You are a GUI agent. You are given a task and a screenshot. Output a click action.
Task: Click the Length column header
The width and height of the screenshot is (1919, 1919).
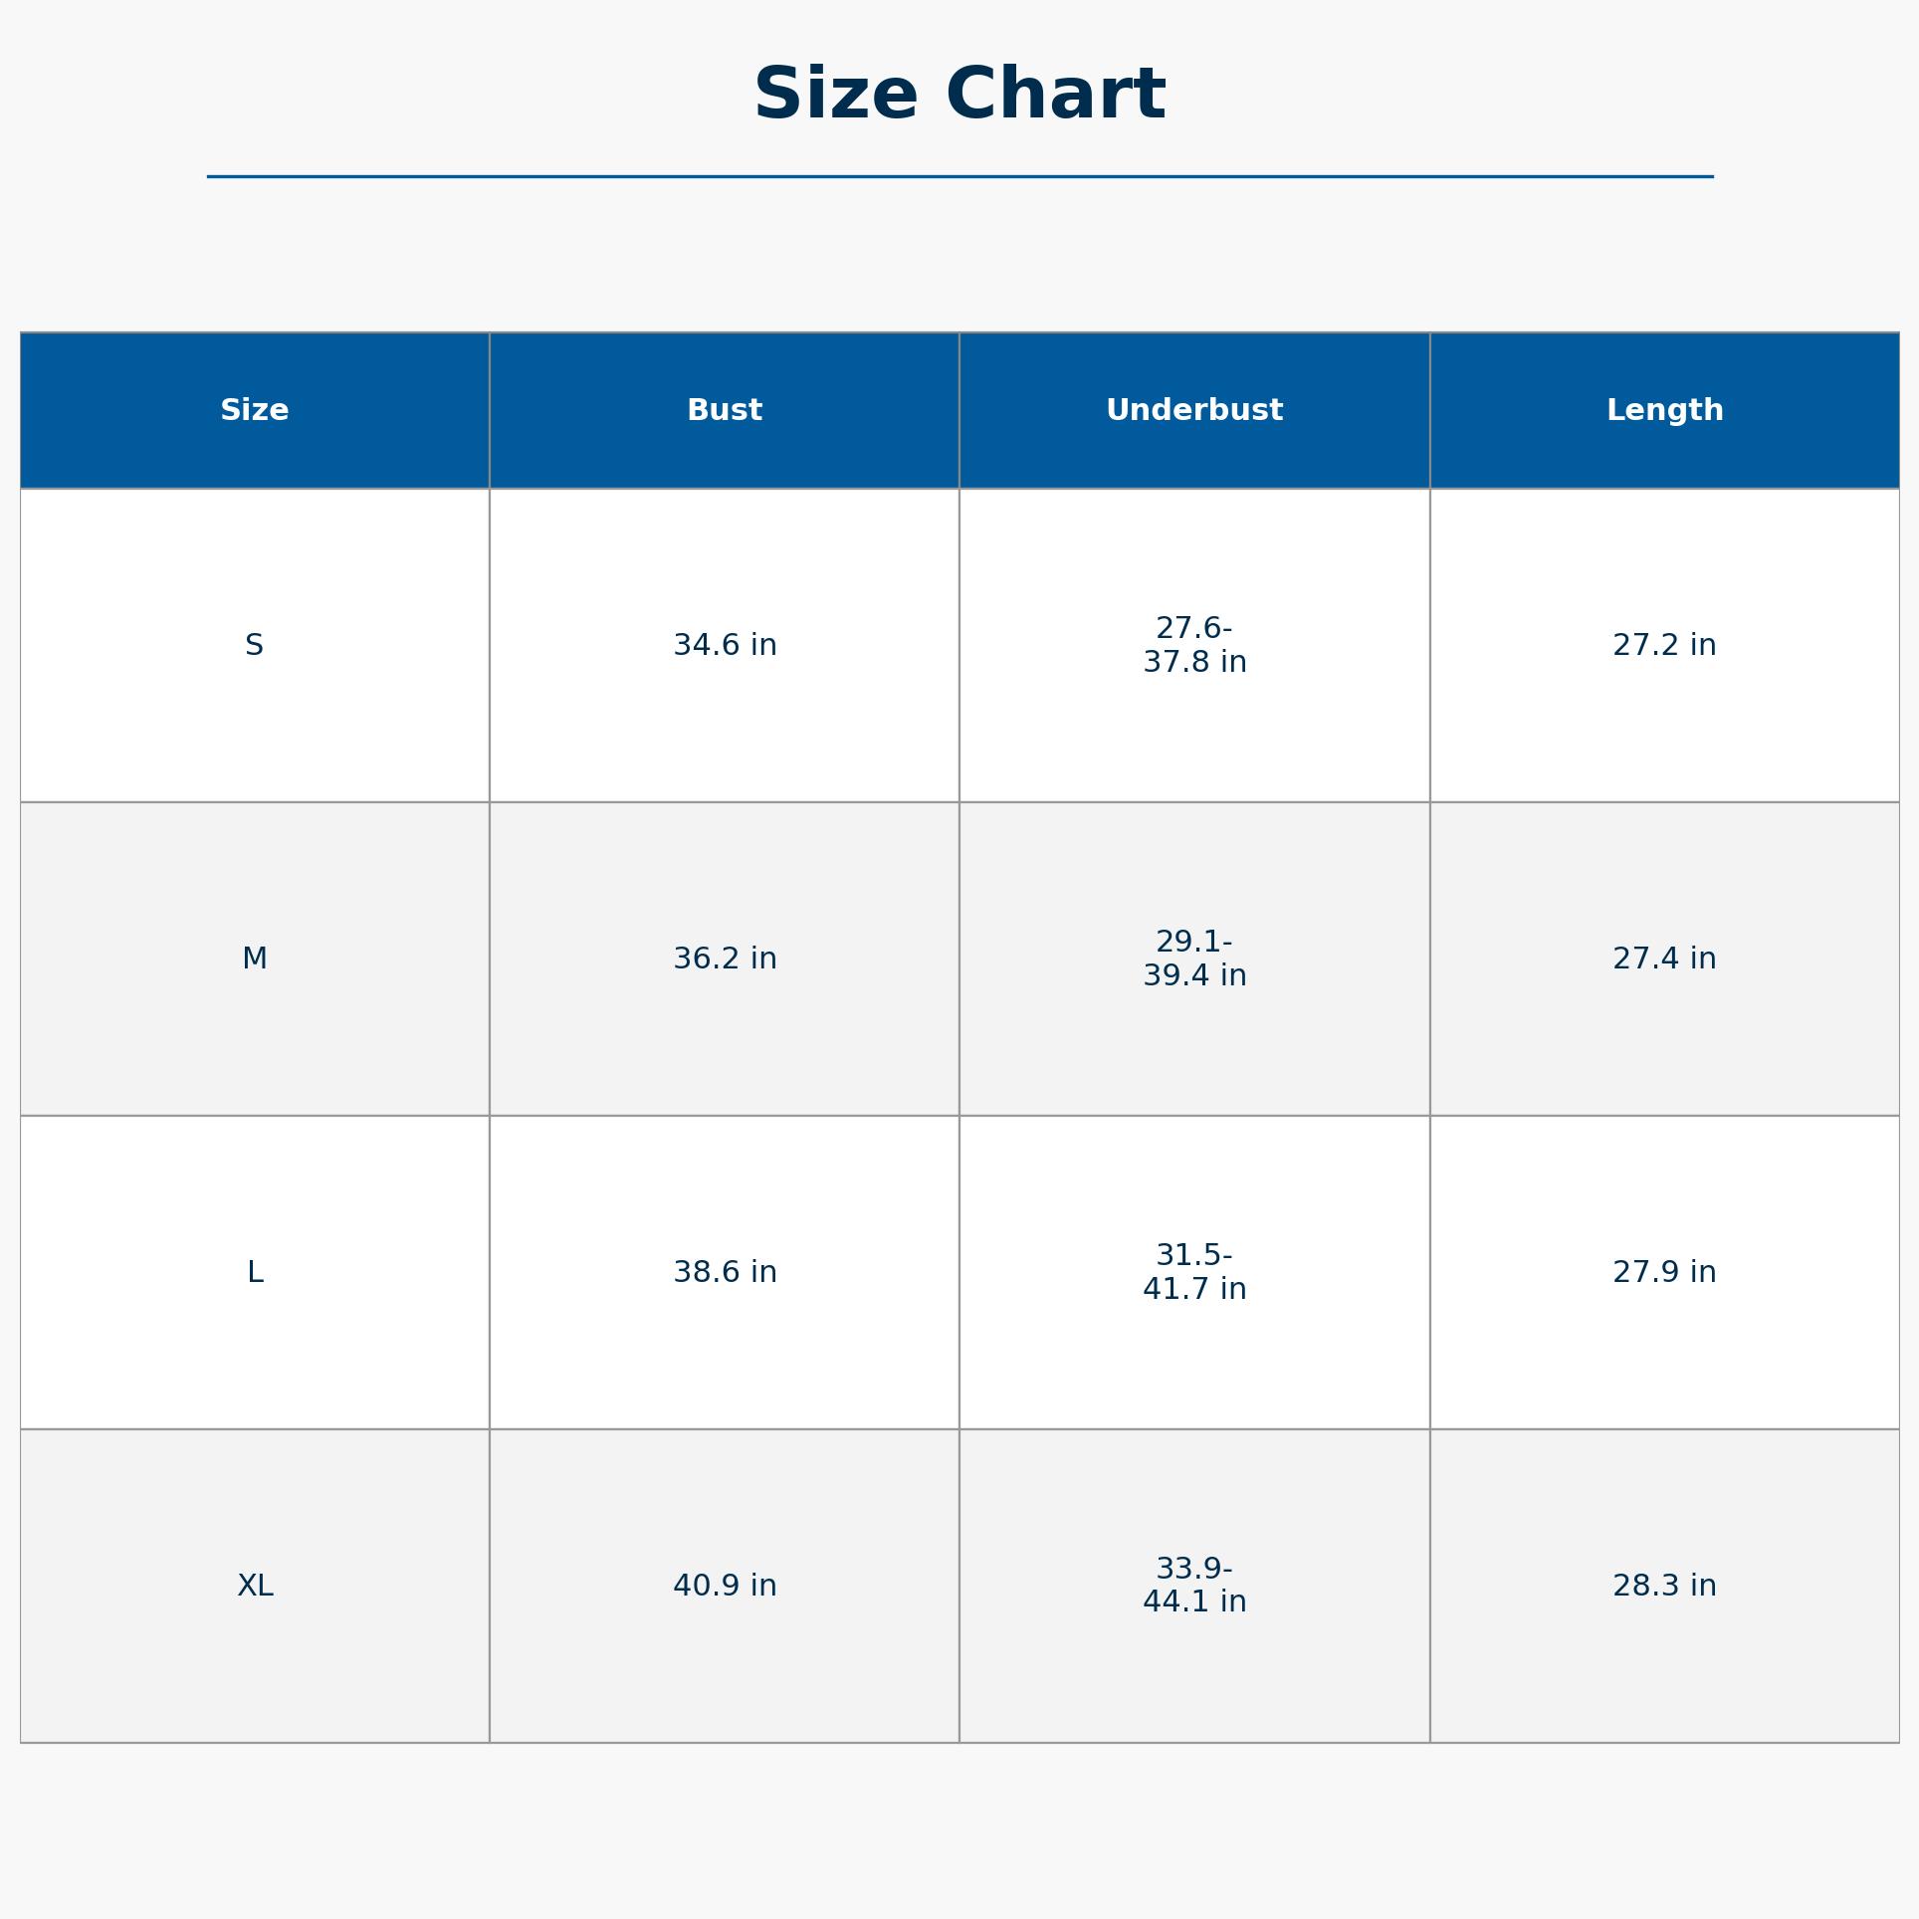(1664, 410)
